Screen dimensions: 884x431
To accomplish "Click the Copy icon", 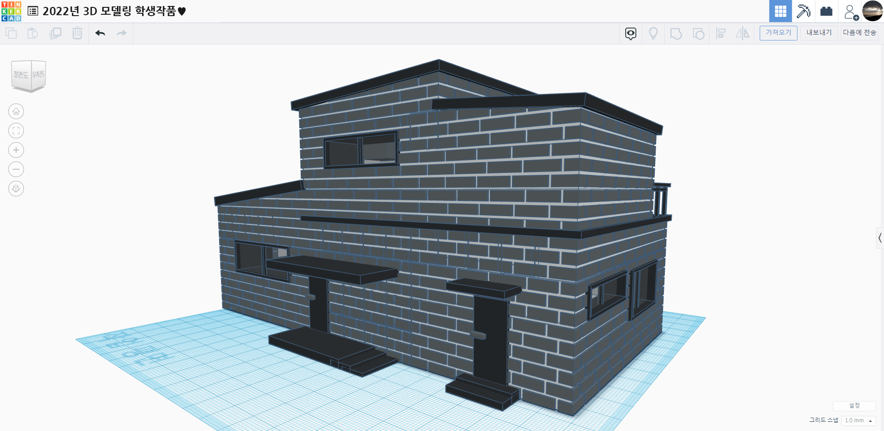I will click(x=11, y=33).
